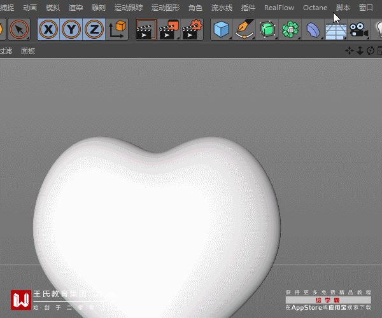Render the active view

click(x=146, y=29)
